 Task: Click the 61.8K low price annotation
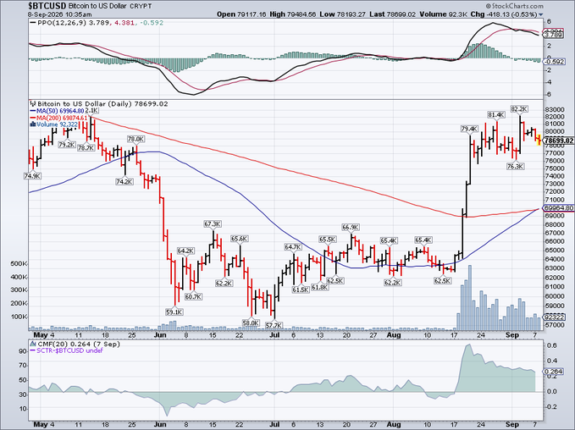point(320,287)
